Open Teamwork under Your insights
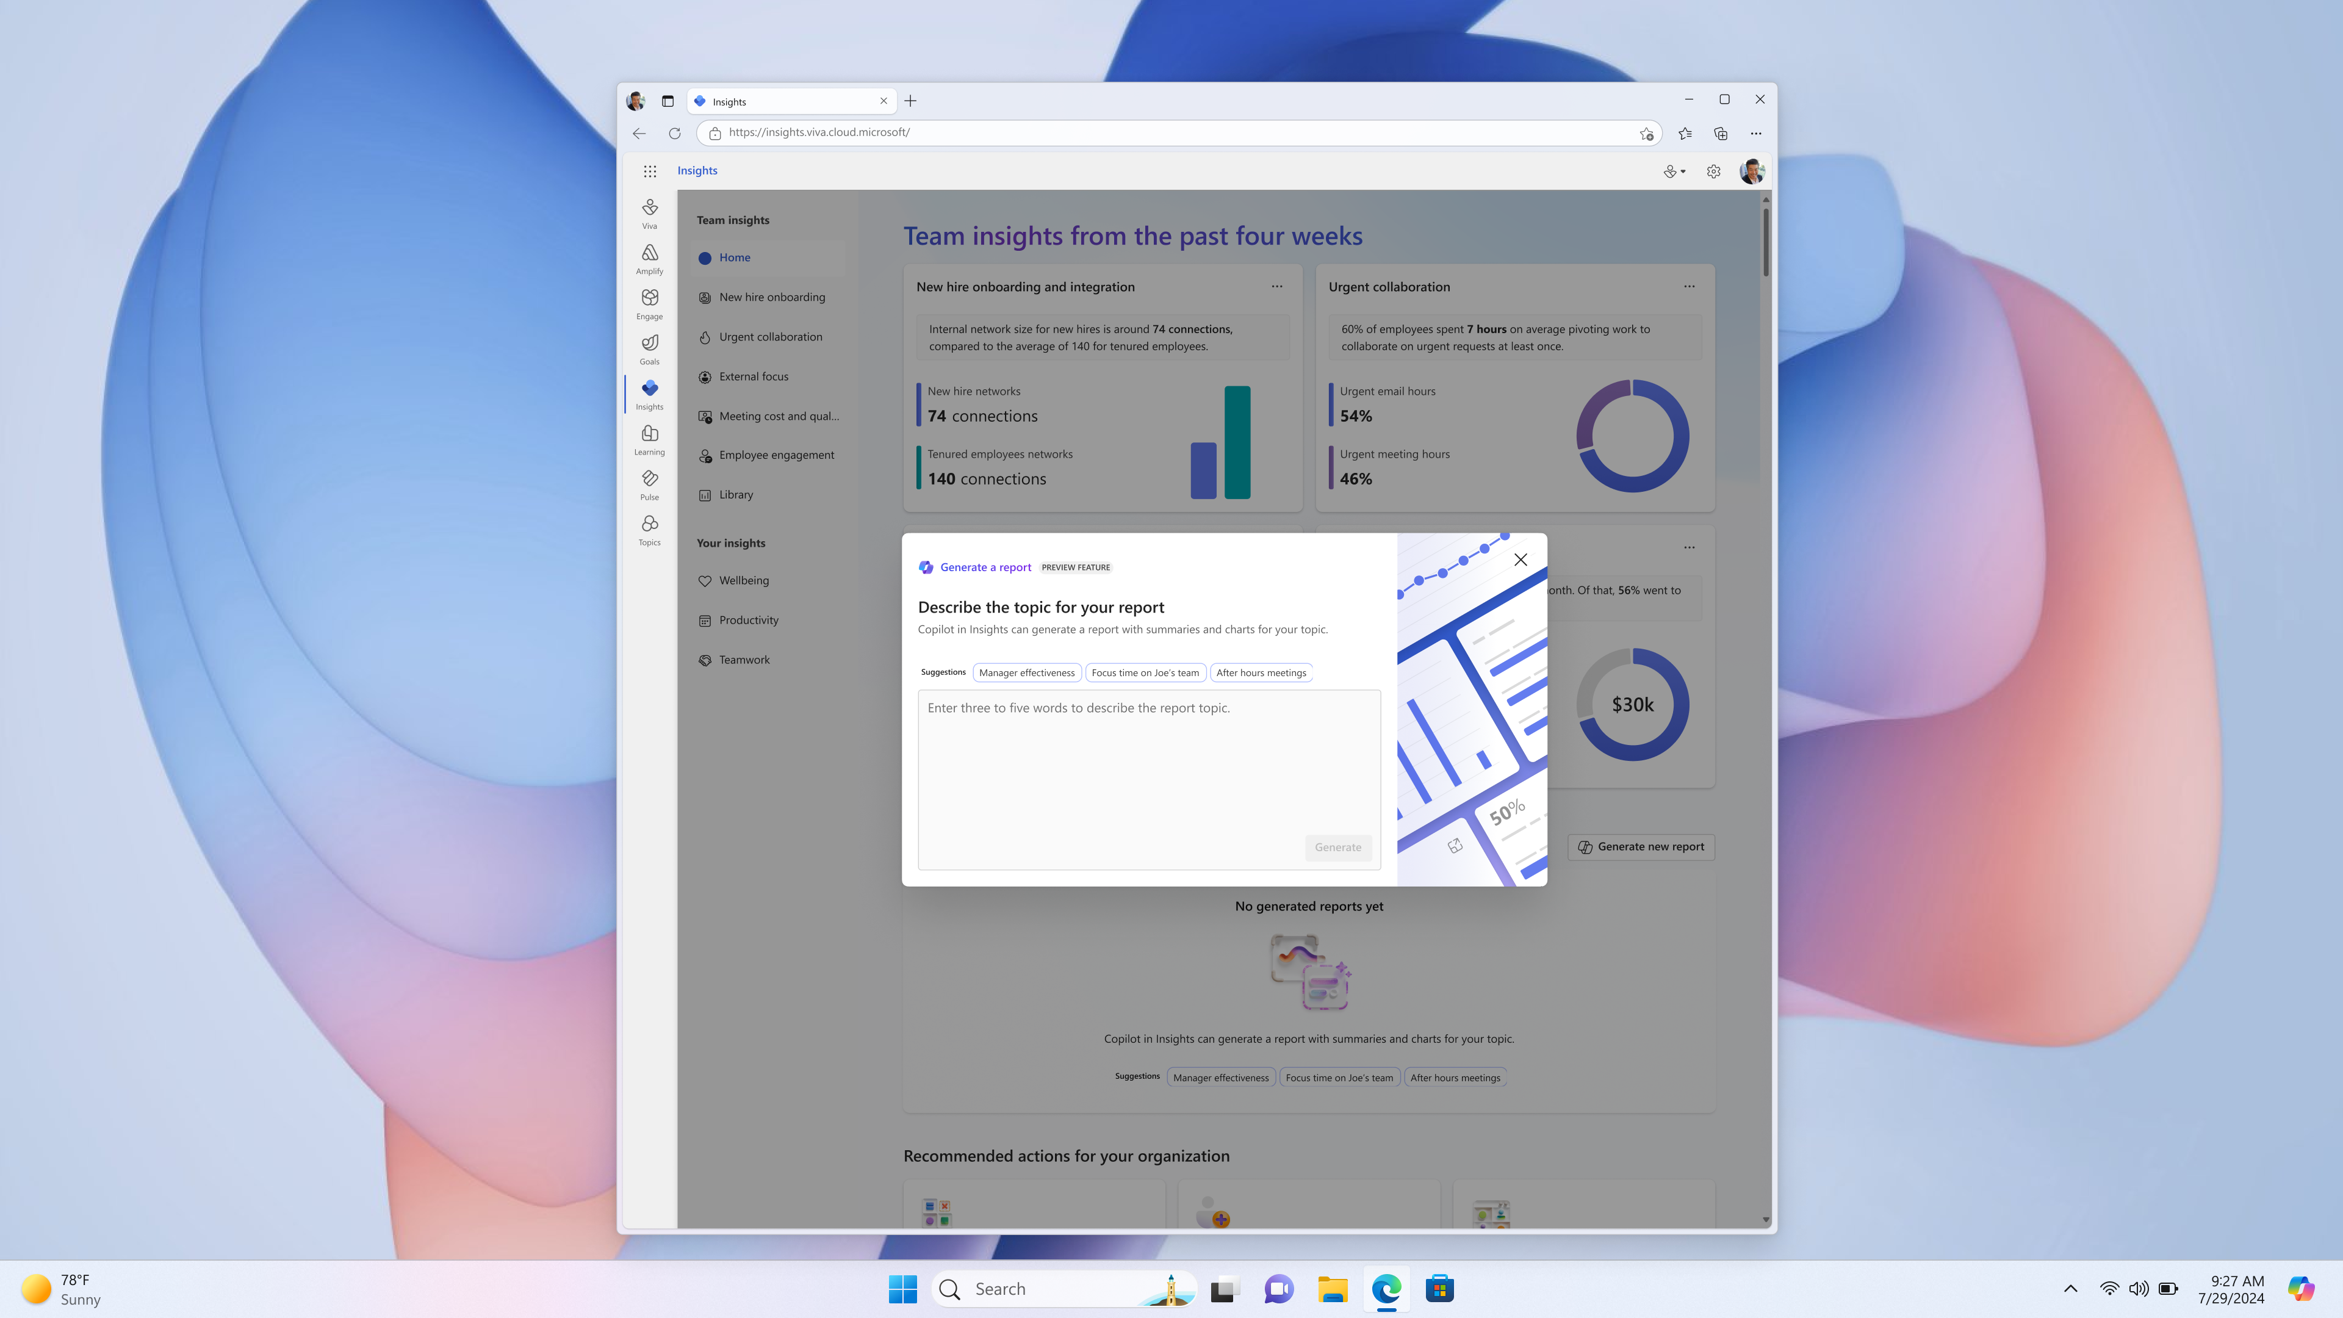Screen dimensions: 2343x1318 click(769, 660)
